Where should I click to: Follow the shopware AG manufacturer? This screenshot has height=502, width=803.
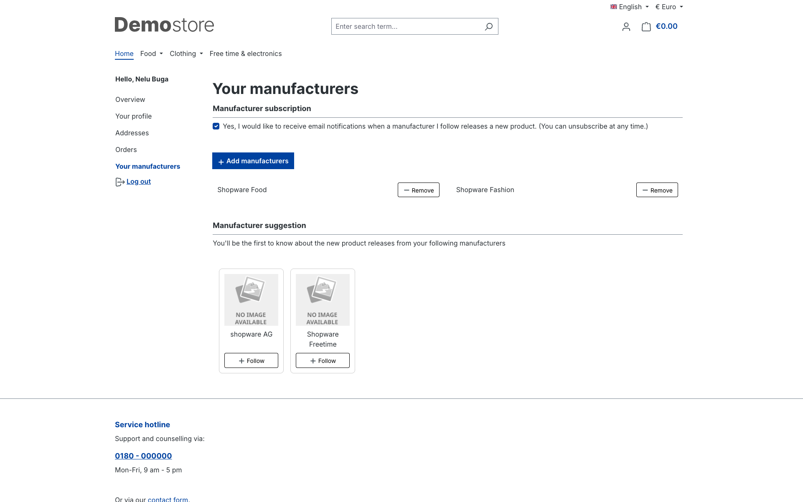click(251, 360)
